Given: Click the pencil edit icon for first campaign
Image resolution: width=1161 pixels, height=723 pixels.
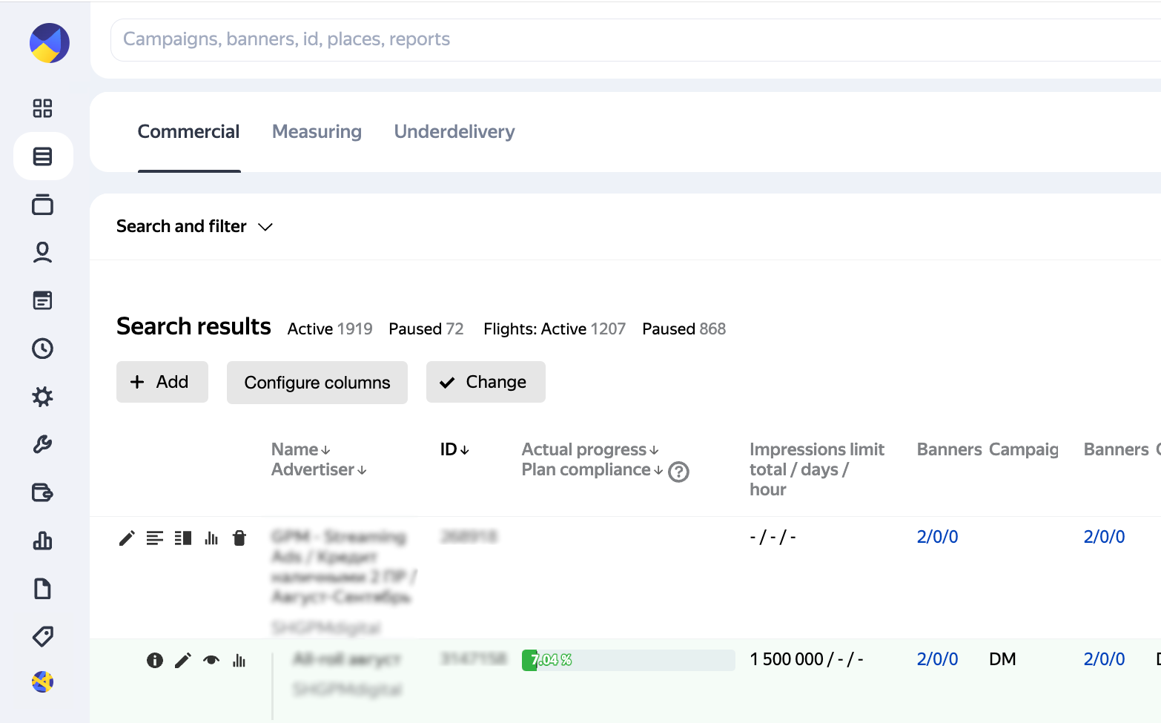Looking at the screenshot, I should (127, 538).
